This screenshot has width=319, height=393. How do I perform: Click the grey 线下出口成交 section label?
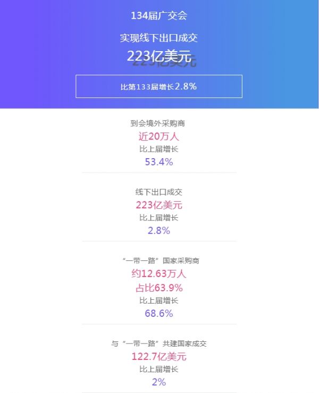(x=159, y=192)
